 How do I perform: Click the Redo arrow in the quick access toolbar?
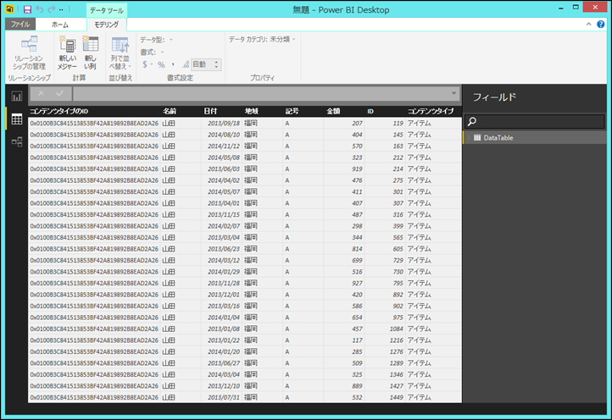pos(51,9)
